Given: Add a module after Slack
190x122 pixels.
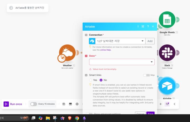Looking at the screenshot, I should point(178,53).
